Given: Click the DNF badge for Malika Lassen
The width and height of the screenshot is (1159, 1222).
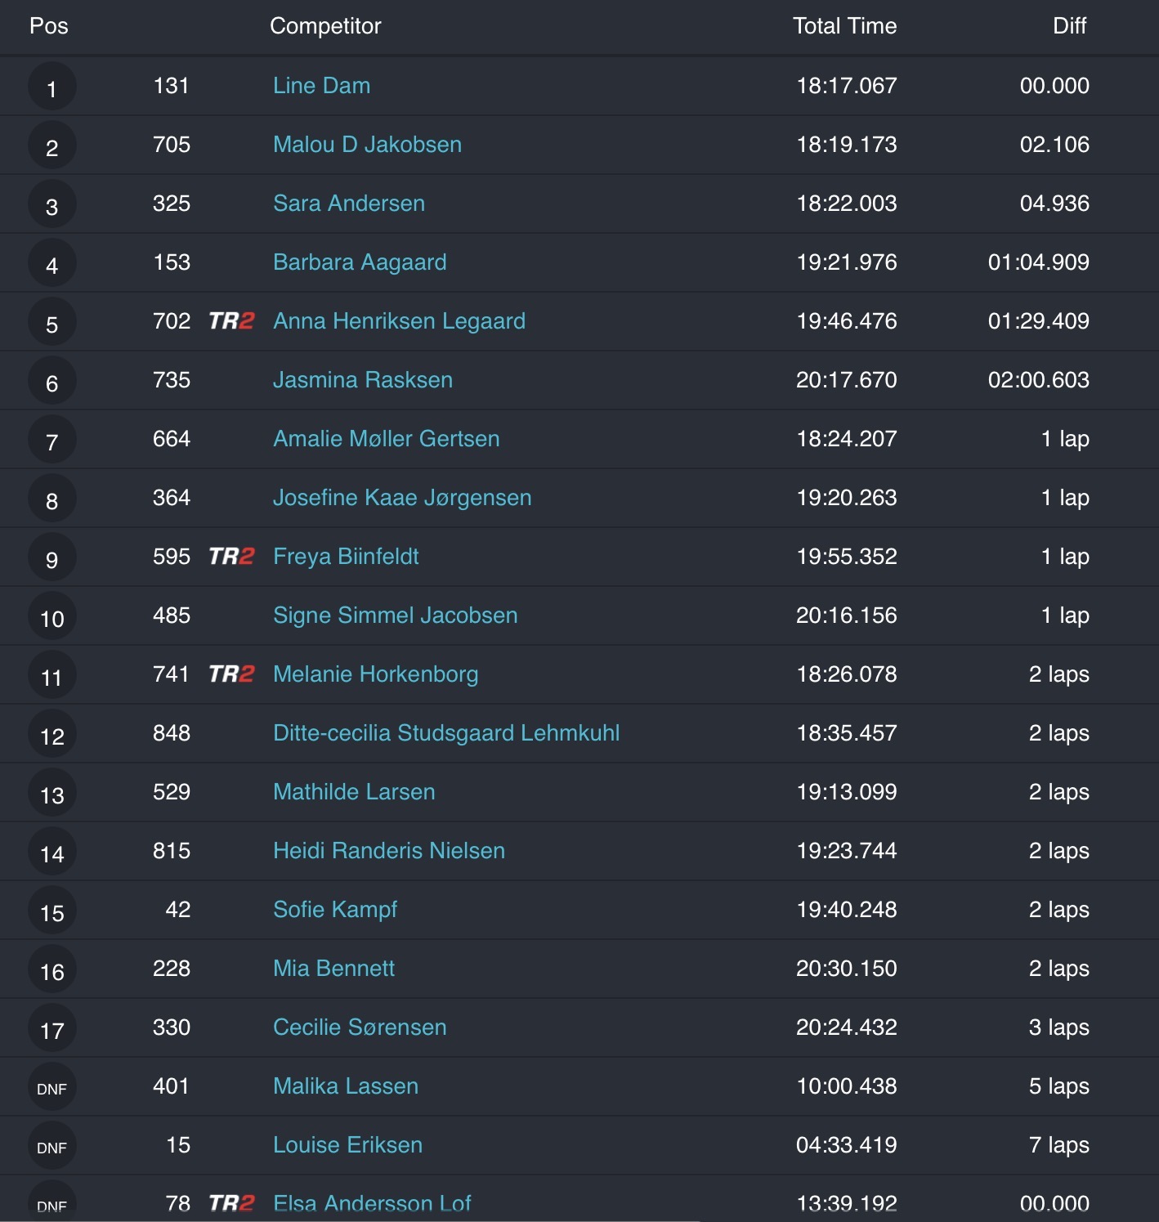Looking at the screenshot, I should (x=52, y=1088).
